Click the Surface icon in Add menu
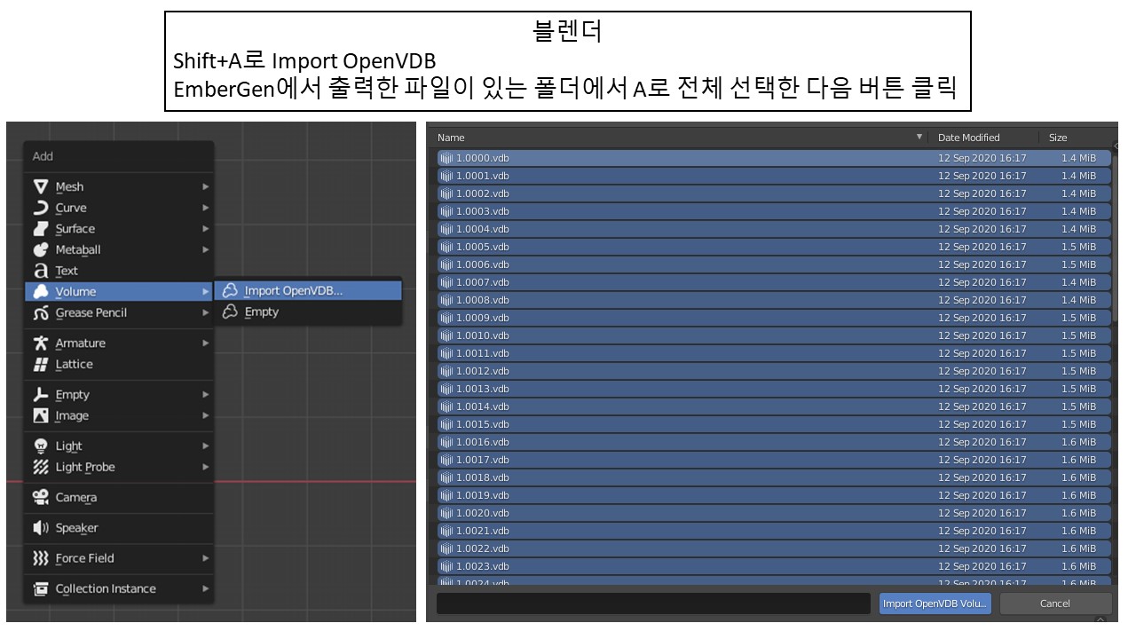Screen dimensions: 1136x639 (x=41, y=229)
